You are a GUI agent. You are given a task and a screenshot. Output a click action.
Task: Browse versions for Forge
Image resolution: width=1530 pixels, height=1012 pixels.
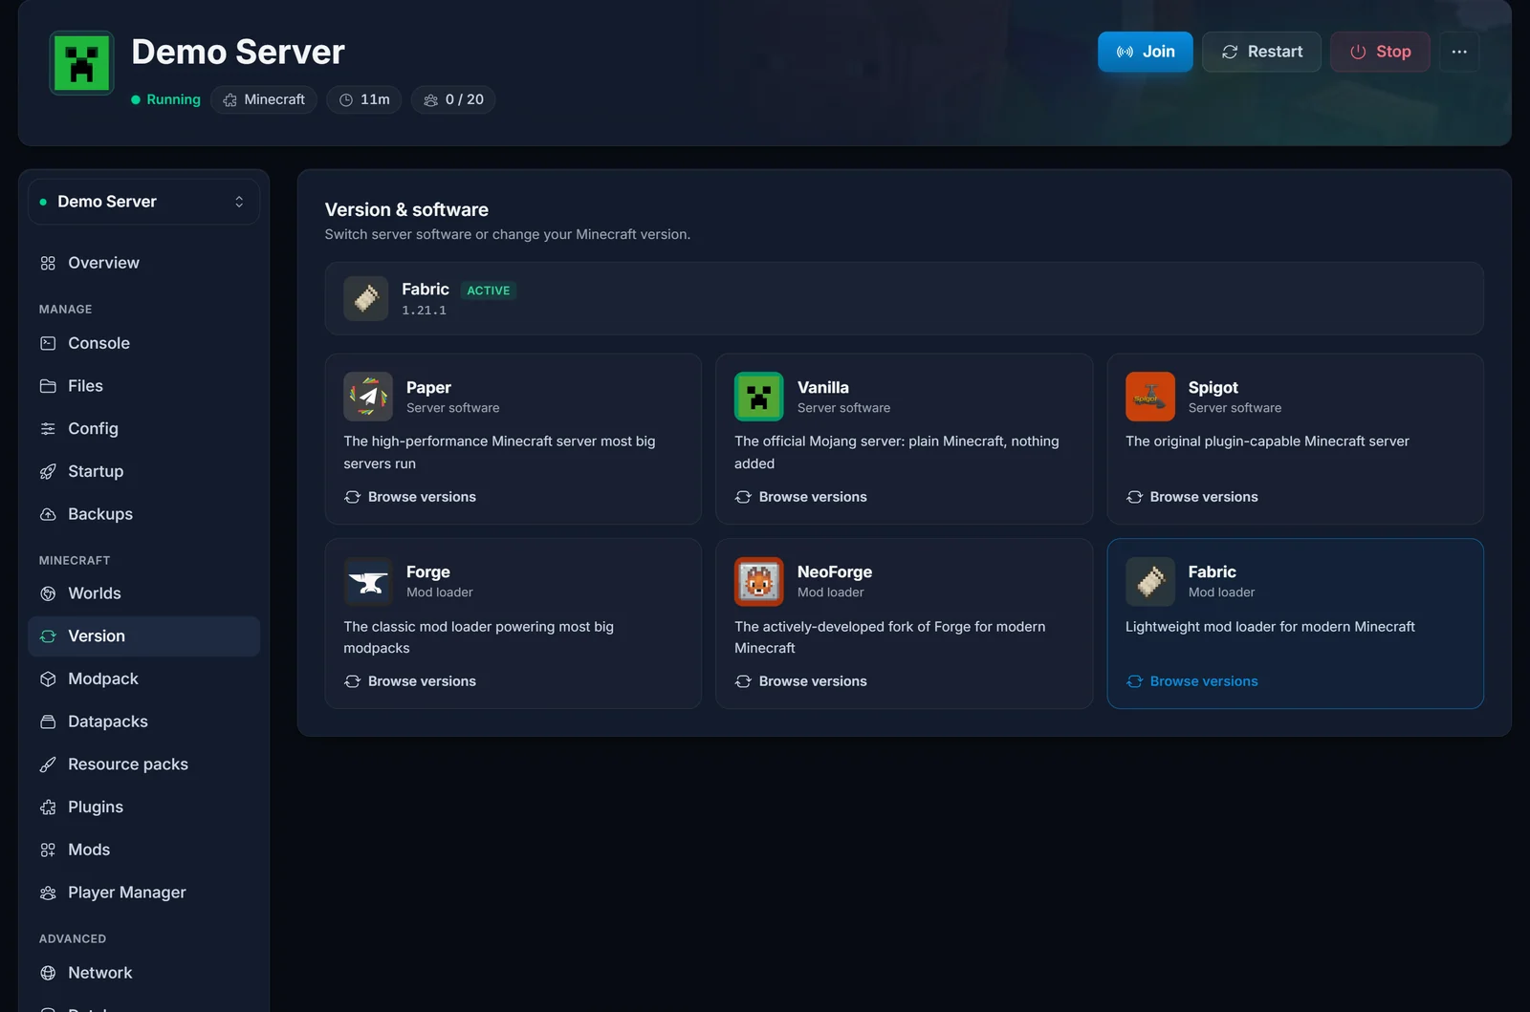pos(410,681)
